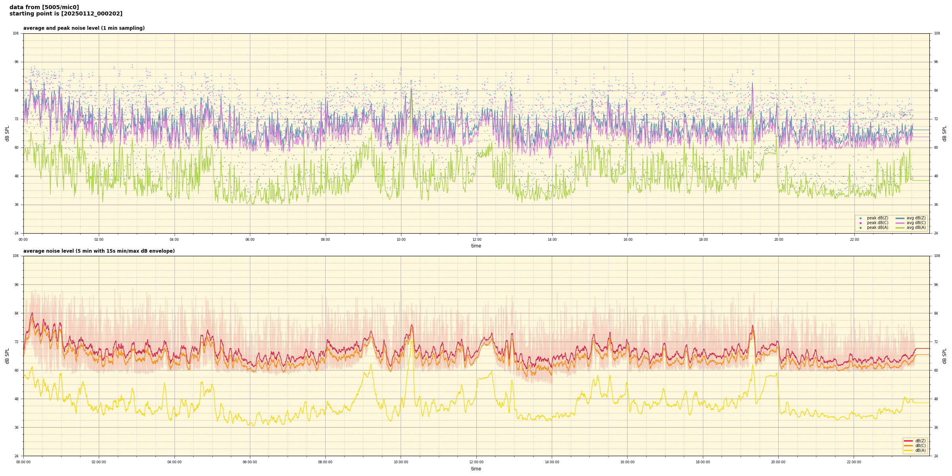Viewport: 952px width, 476px height.
Task: Click the starting point timestamp text
Action: click(66, 14)
